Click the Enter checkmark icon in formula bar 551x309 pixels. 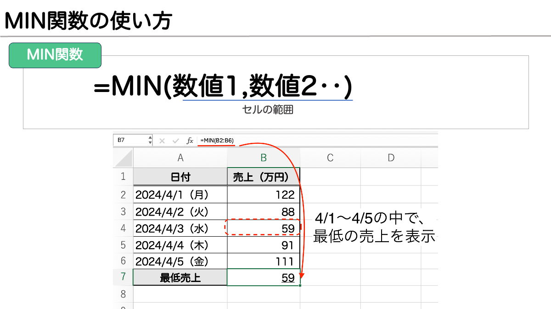pos(175,141)
